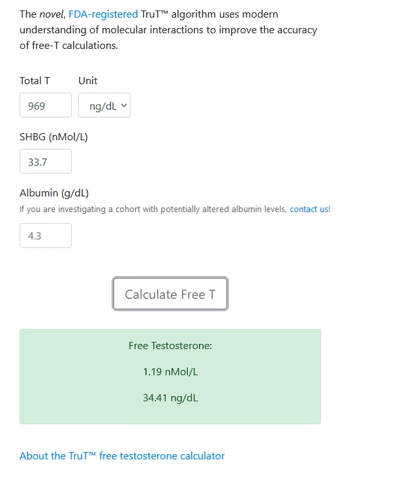411x477 pixels.
Task: Click the 1.19 nMol/L result value
Action: 170,372
